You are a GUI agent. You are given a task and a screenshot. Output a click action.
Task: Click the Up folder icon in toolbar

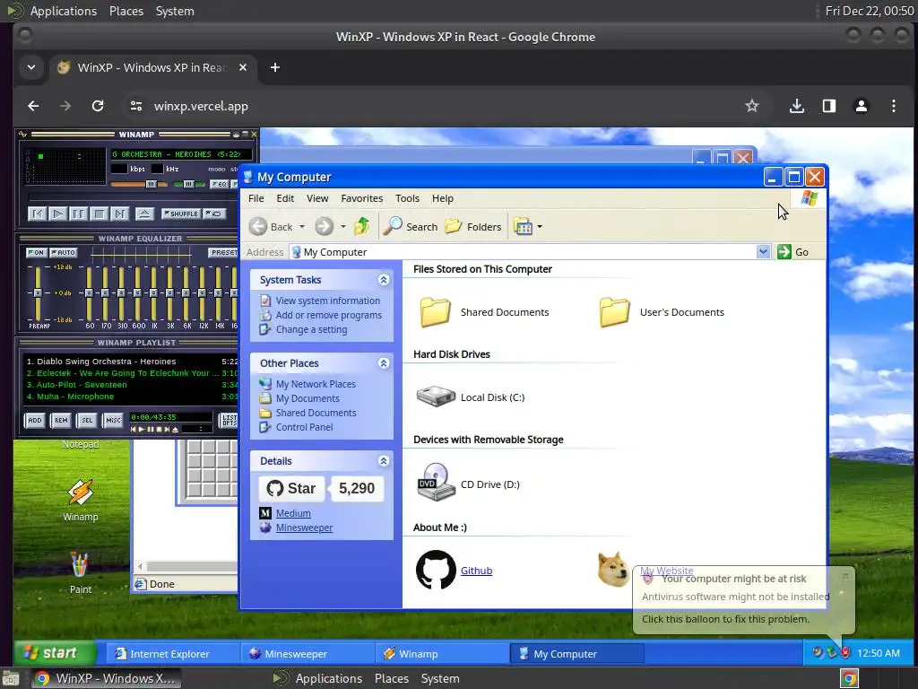click(x=362, y=225)
